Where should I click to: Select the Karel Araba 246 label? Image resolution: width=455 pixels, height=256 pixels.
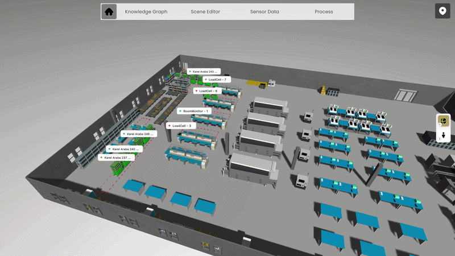(x=139, y=134)
